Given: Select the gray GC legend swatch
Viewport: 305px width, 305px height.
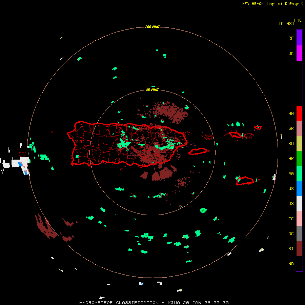Looking at the screenshot, I should tap(299, 233).
